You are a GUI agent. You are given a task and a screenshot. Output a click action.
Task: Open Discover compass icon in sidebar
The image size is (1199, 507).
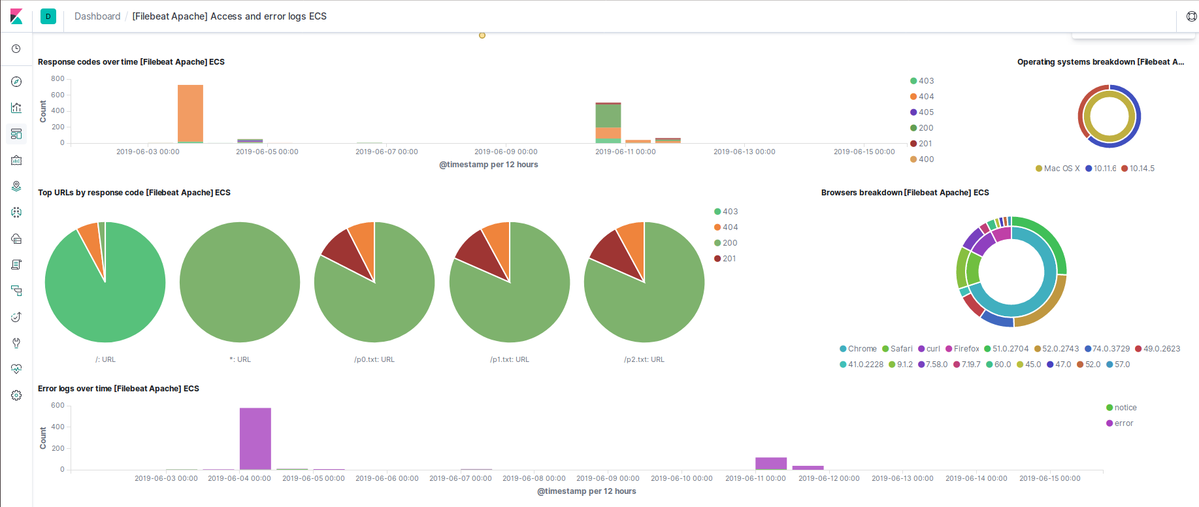pos(16,82)
